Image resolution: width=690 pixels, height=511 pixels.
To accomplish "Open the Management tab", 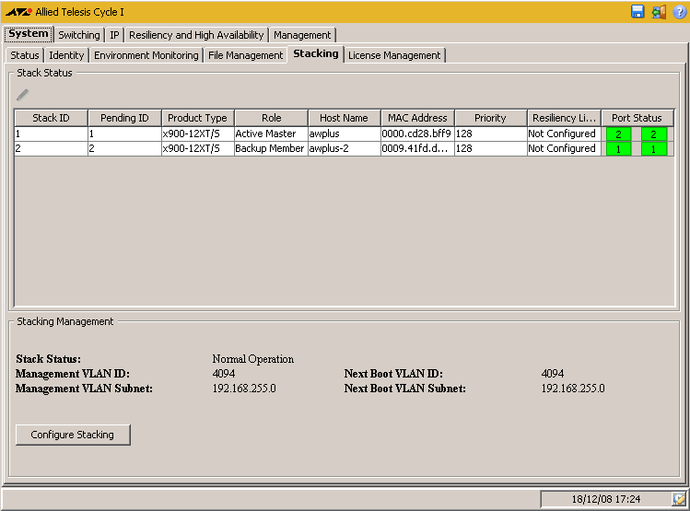I will click(x=302, y=35).
